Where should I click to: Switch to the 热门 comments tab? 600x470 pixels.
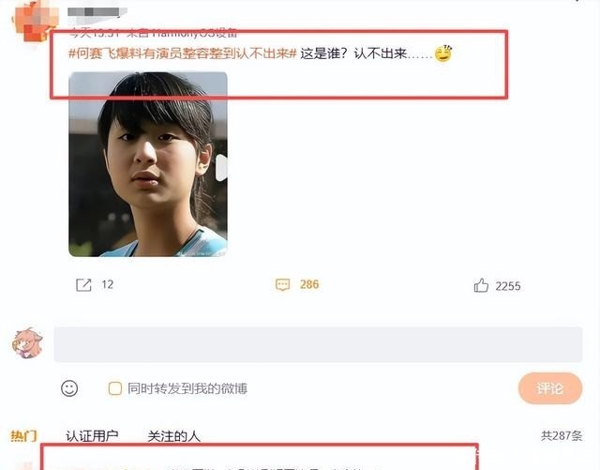click(23, 436)
